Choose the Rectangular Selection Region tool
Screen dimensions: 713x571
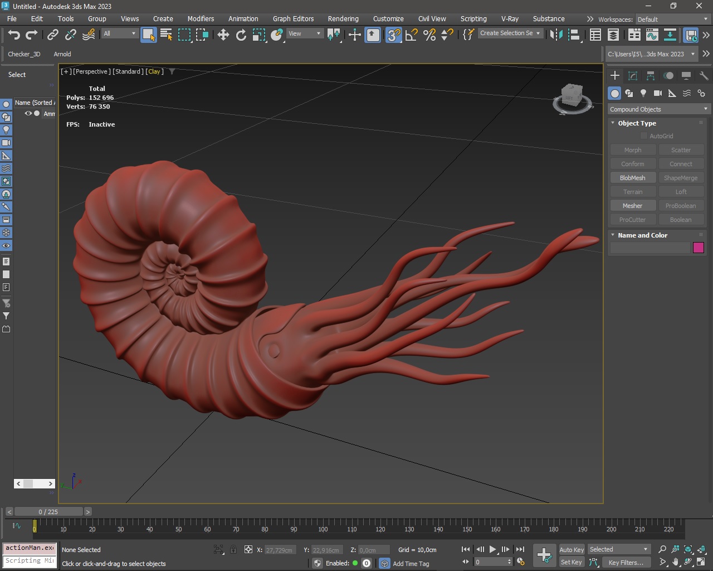coord(184,35)
